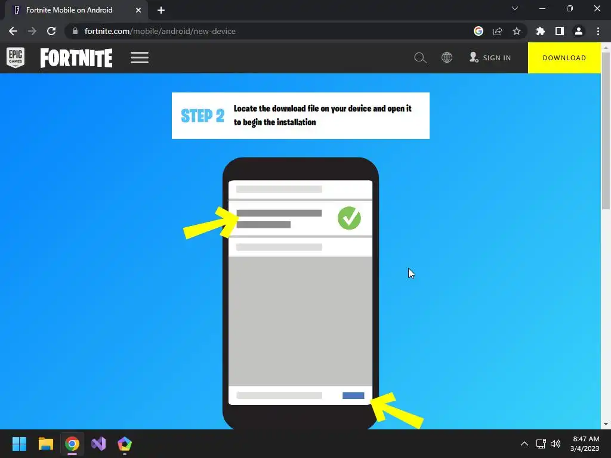
Task: Click the scrollbar down arrow
Action: click(606, 424)
